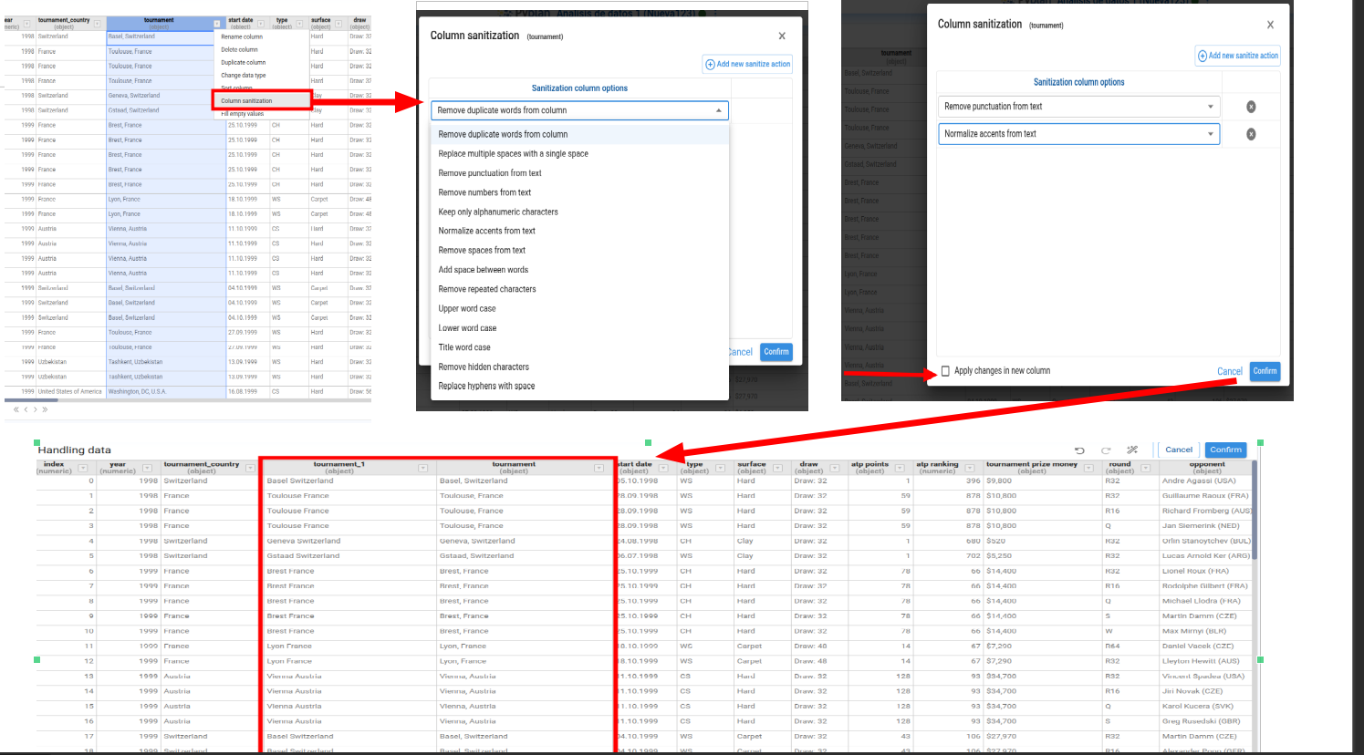Pick 'Title word case' from the list
The height and width of the screenshot is (755, 1364).
point(464,347)
